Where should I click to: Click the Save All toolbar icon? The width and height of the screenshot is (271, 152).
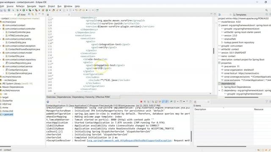(x=5, y=10)
